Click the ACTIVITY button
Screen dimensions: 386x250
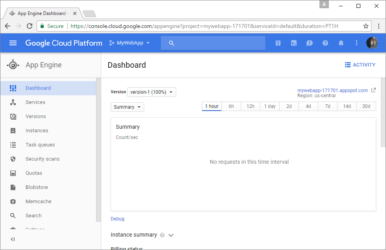(360, 65)
